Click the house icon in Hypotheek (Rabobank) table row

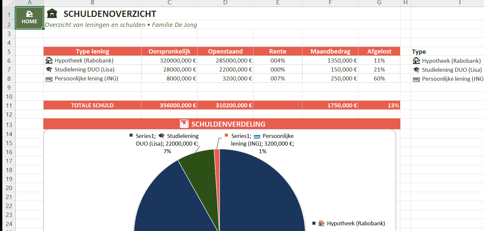coord(49,60)
